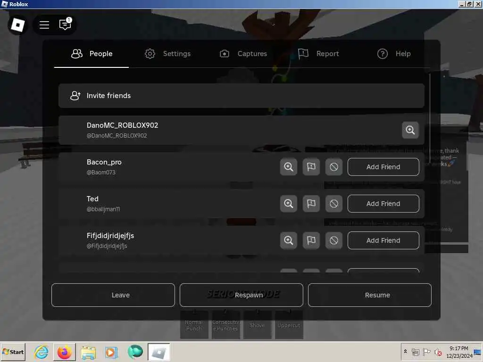Open the hamburger menu icon
The height and width of the screenshot is (362, 483).
pos(44,25)
